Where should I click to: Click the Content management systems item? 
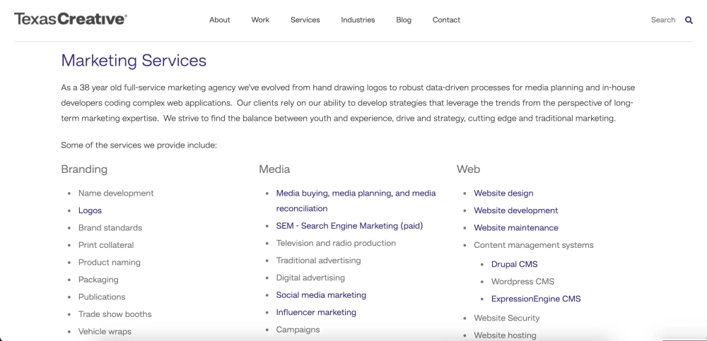click(x=534, y=245)
